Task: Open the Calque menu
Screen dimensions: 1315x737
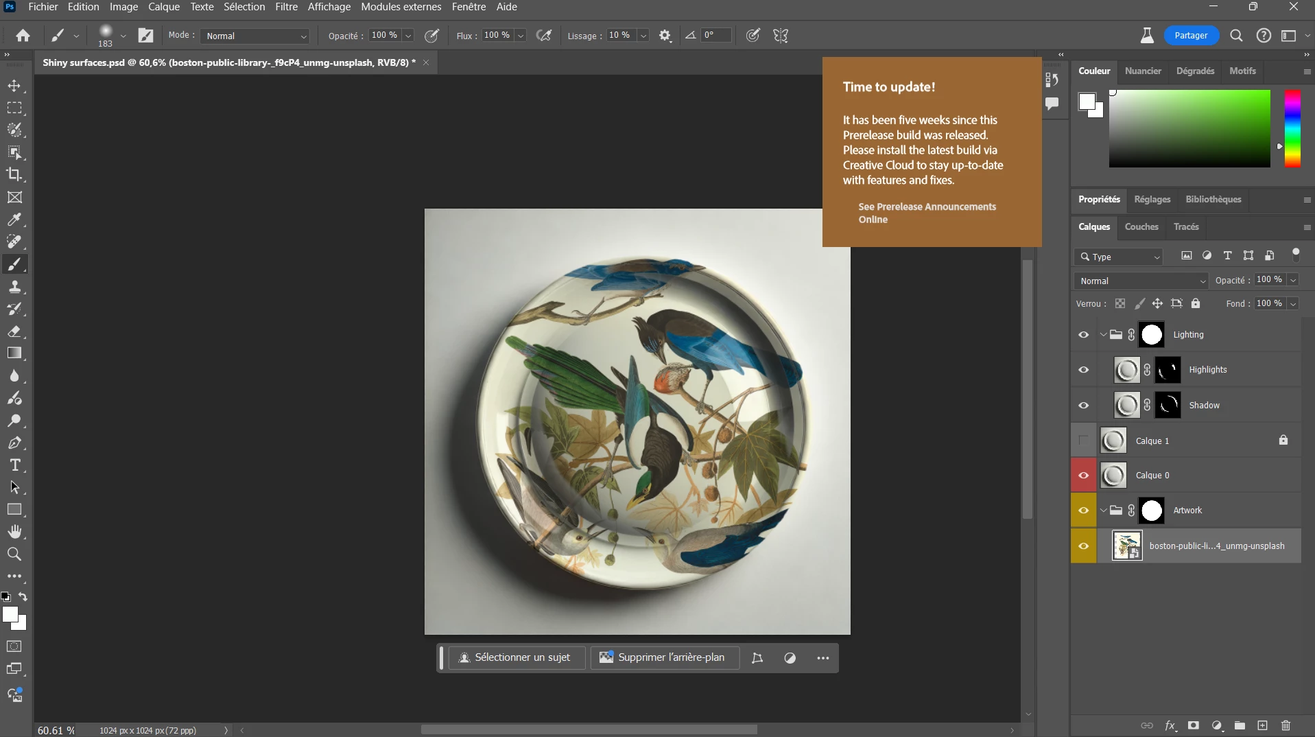Action: (x=164, y=7)
